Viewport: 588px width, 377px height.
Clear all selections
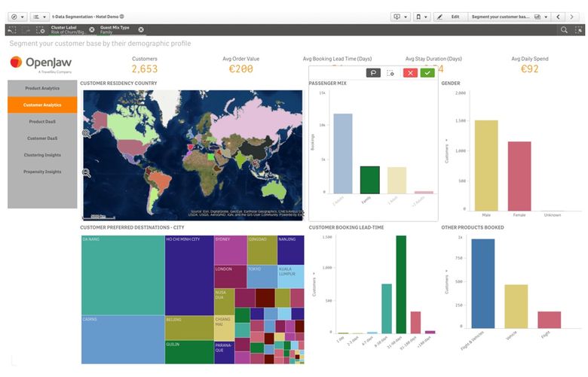click(x=40, y=30)
